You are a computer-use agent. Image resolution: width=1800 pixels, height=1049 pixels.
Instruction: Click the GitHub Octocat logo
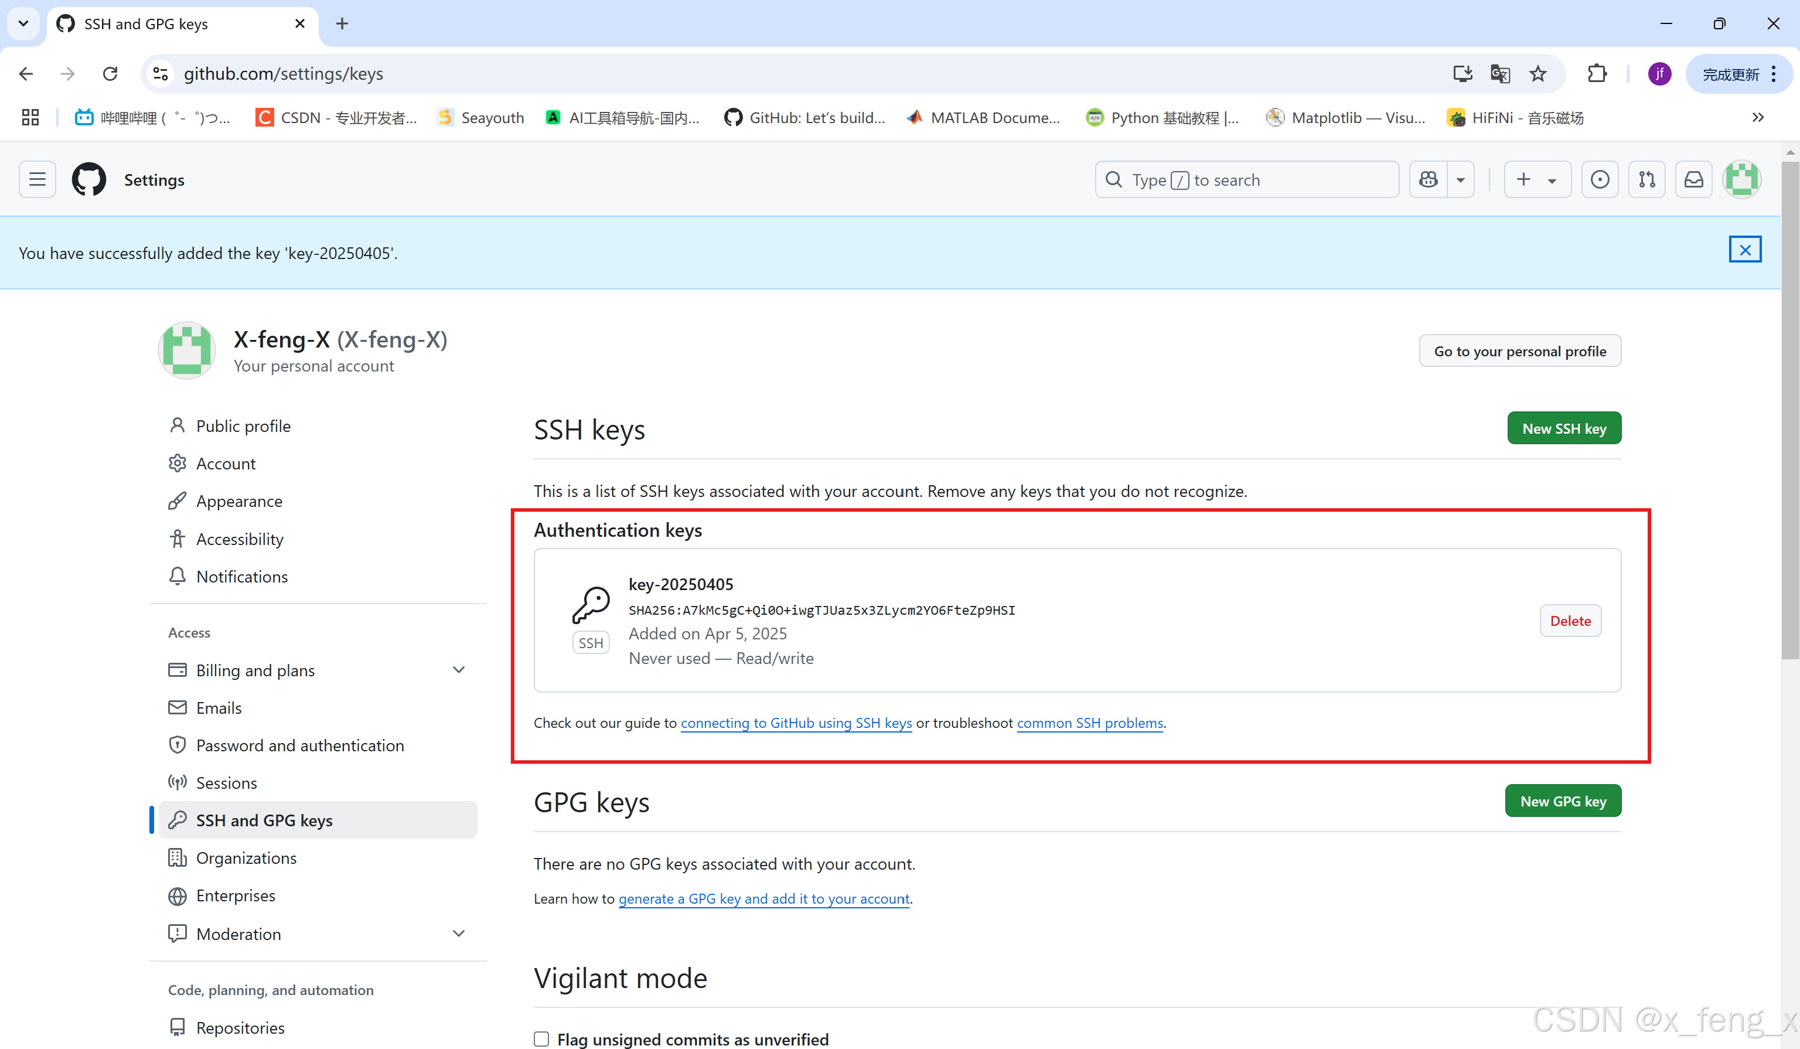(88, 179)
